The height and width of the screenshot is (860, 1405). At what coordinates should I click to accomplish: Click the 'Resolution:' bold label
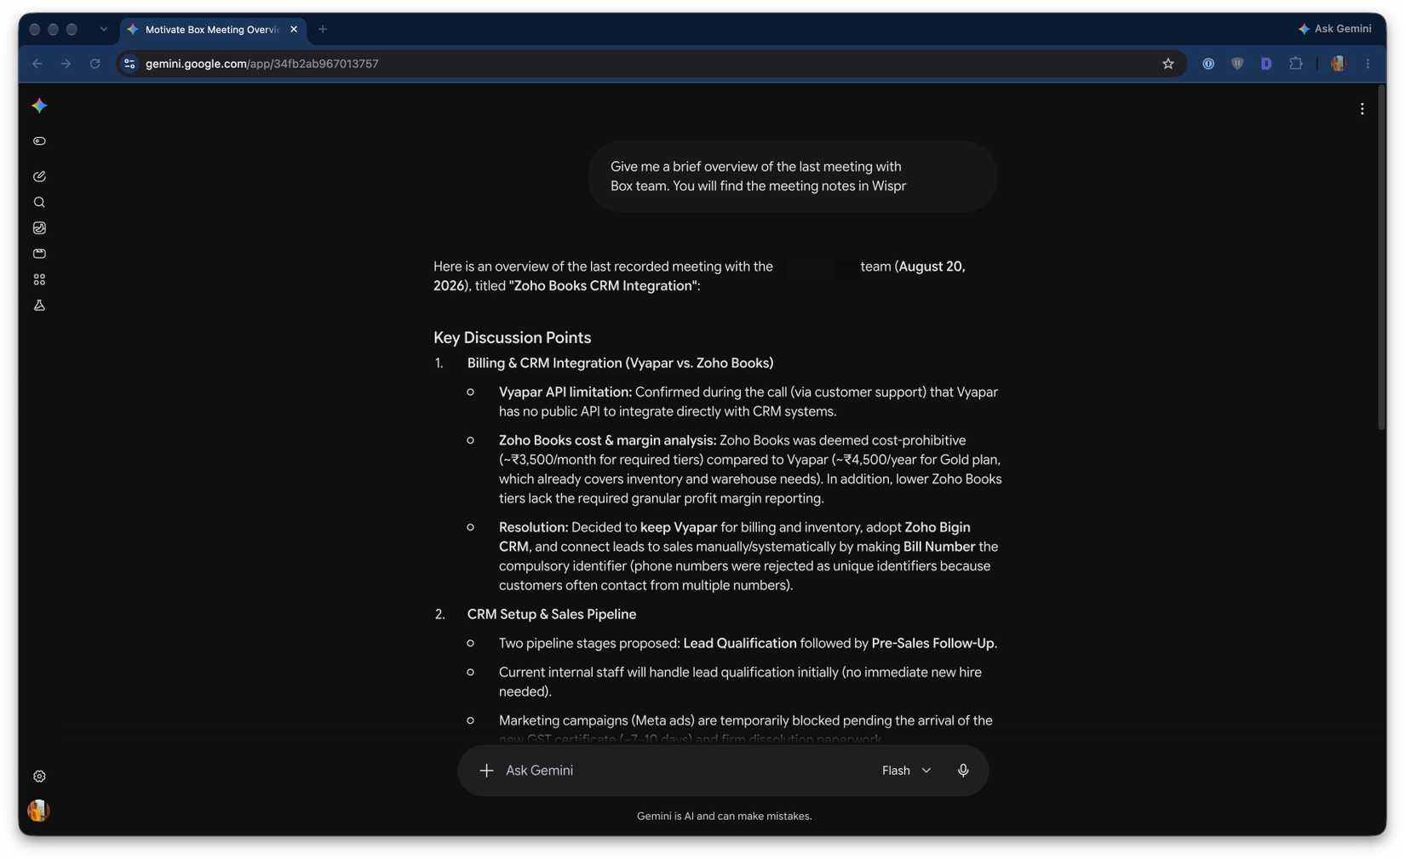click(533, 528)
